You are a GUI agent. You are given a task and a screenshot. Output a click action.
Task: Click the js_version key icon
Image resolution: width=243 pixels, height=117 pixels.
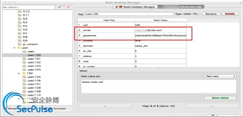pos(20,44)
